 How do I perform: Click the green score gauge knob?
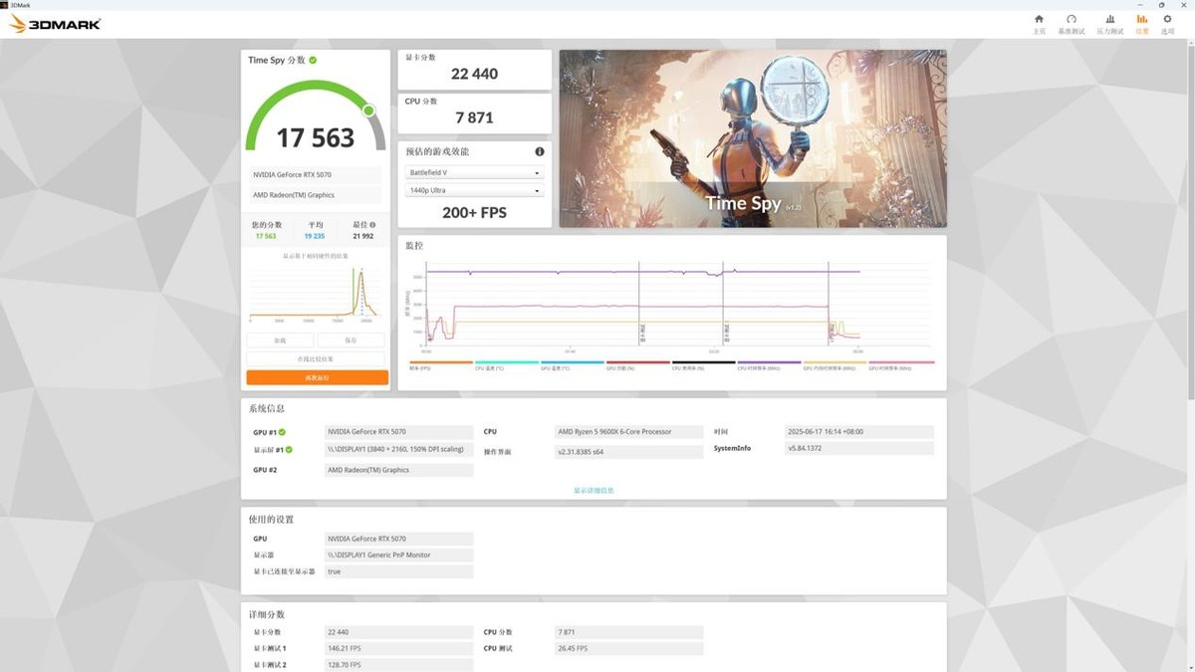[x=368, y=111]
